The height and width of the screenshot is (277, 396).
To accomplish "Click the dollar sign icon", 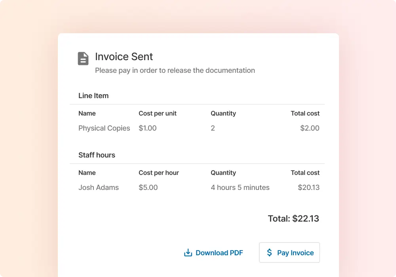I will coord(270,252).
